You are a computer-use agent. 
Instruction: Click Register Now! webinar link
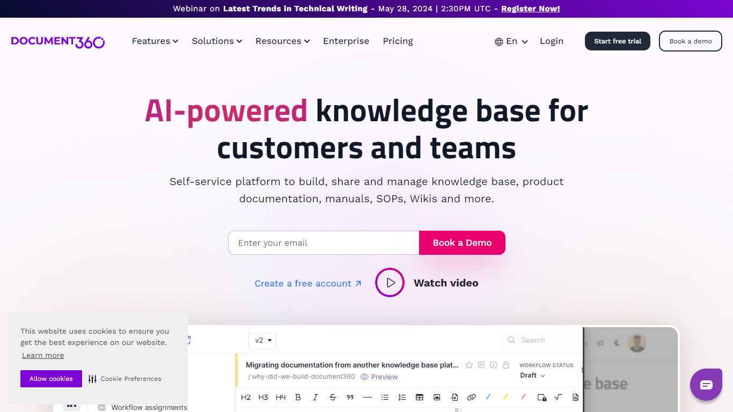pos(531,9)
